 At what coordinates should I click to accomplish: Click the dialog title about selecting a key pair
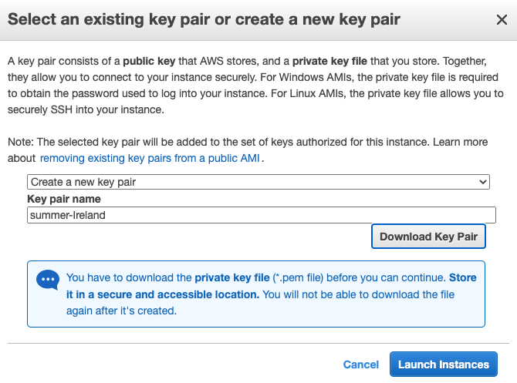204,19
